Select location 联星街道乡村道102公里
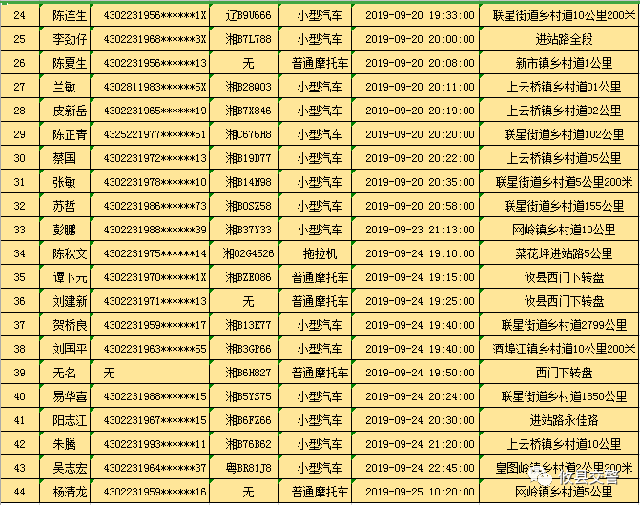This screenshot has width=640, height=505. point(564,134)
